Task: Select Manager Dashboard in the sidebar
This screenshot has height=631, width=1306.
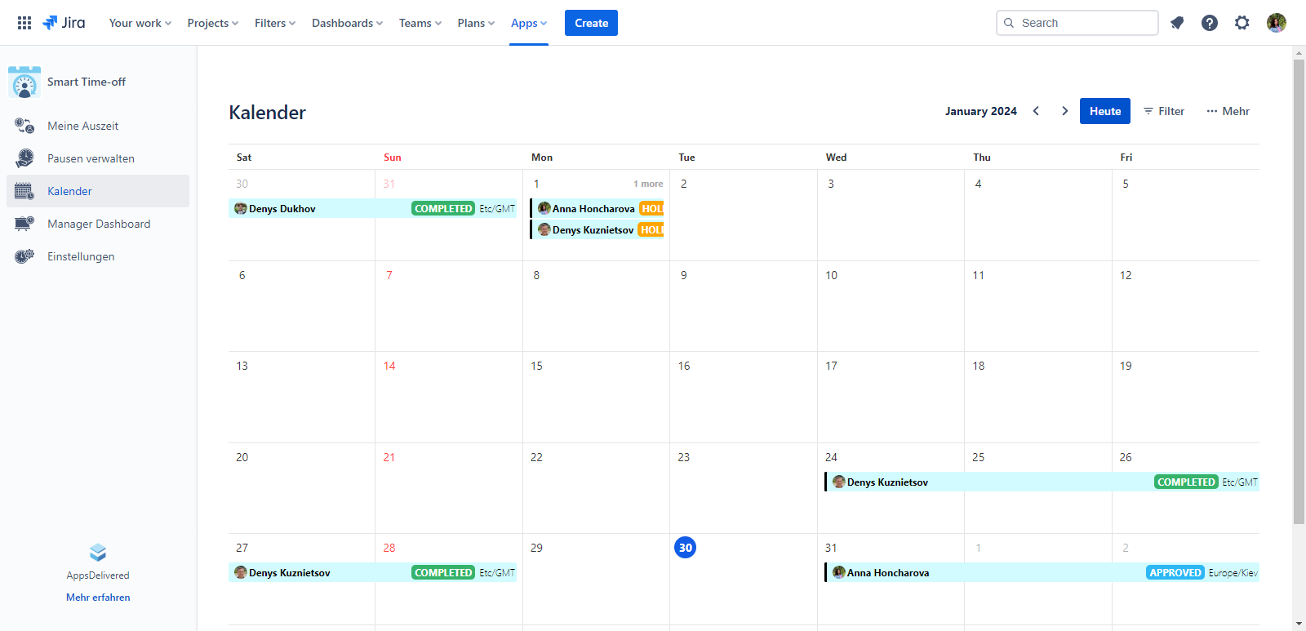Action: [x=99, y=224]
